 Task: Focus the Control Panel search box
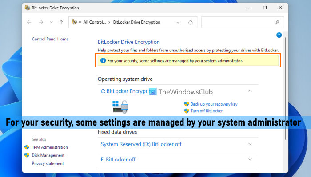243,22
